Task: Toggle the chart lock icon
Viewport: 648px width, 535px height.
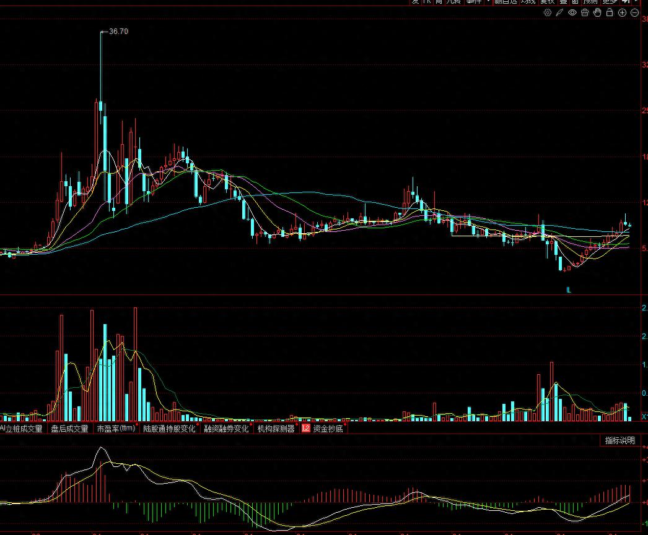Action: pyautogui.click(x=610, y=13)
